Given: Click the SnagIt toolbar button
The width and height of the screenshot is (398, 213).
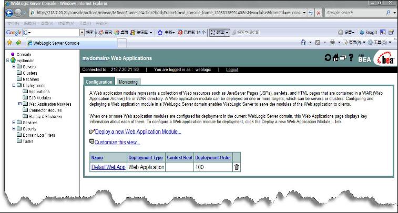Looking at the screenshot, I should point(369,33).
